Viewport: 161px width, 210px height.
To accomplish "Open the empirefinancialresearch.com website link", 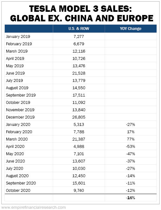I will coord(33,207).
